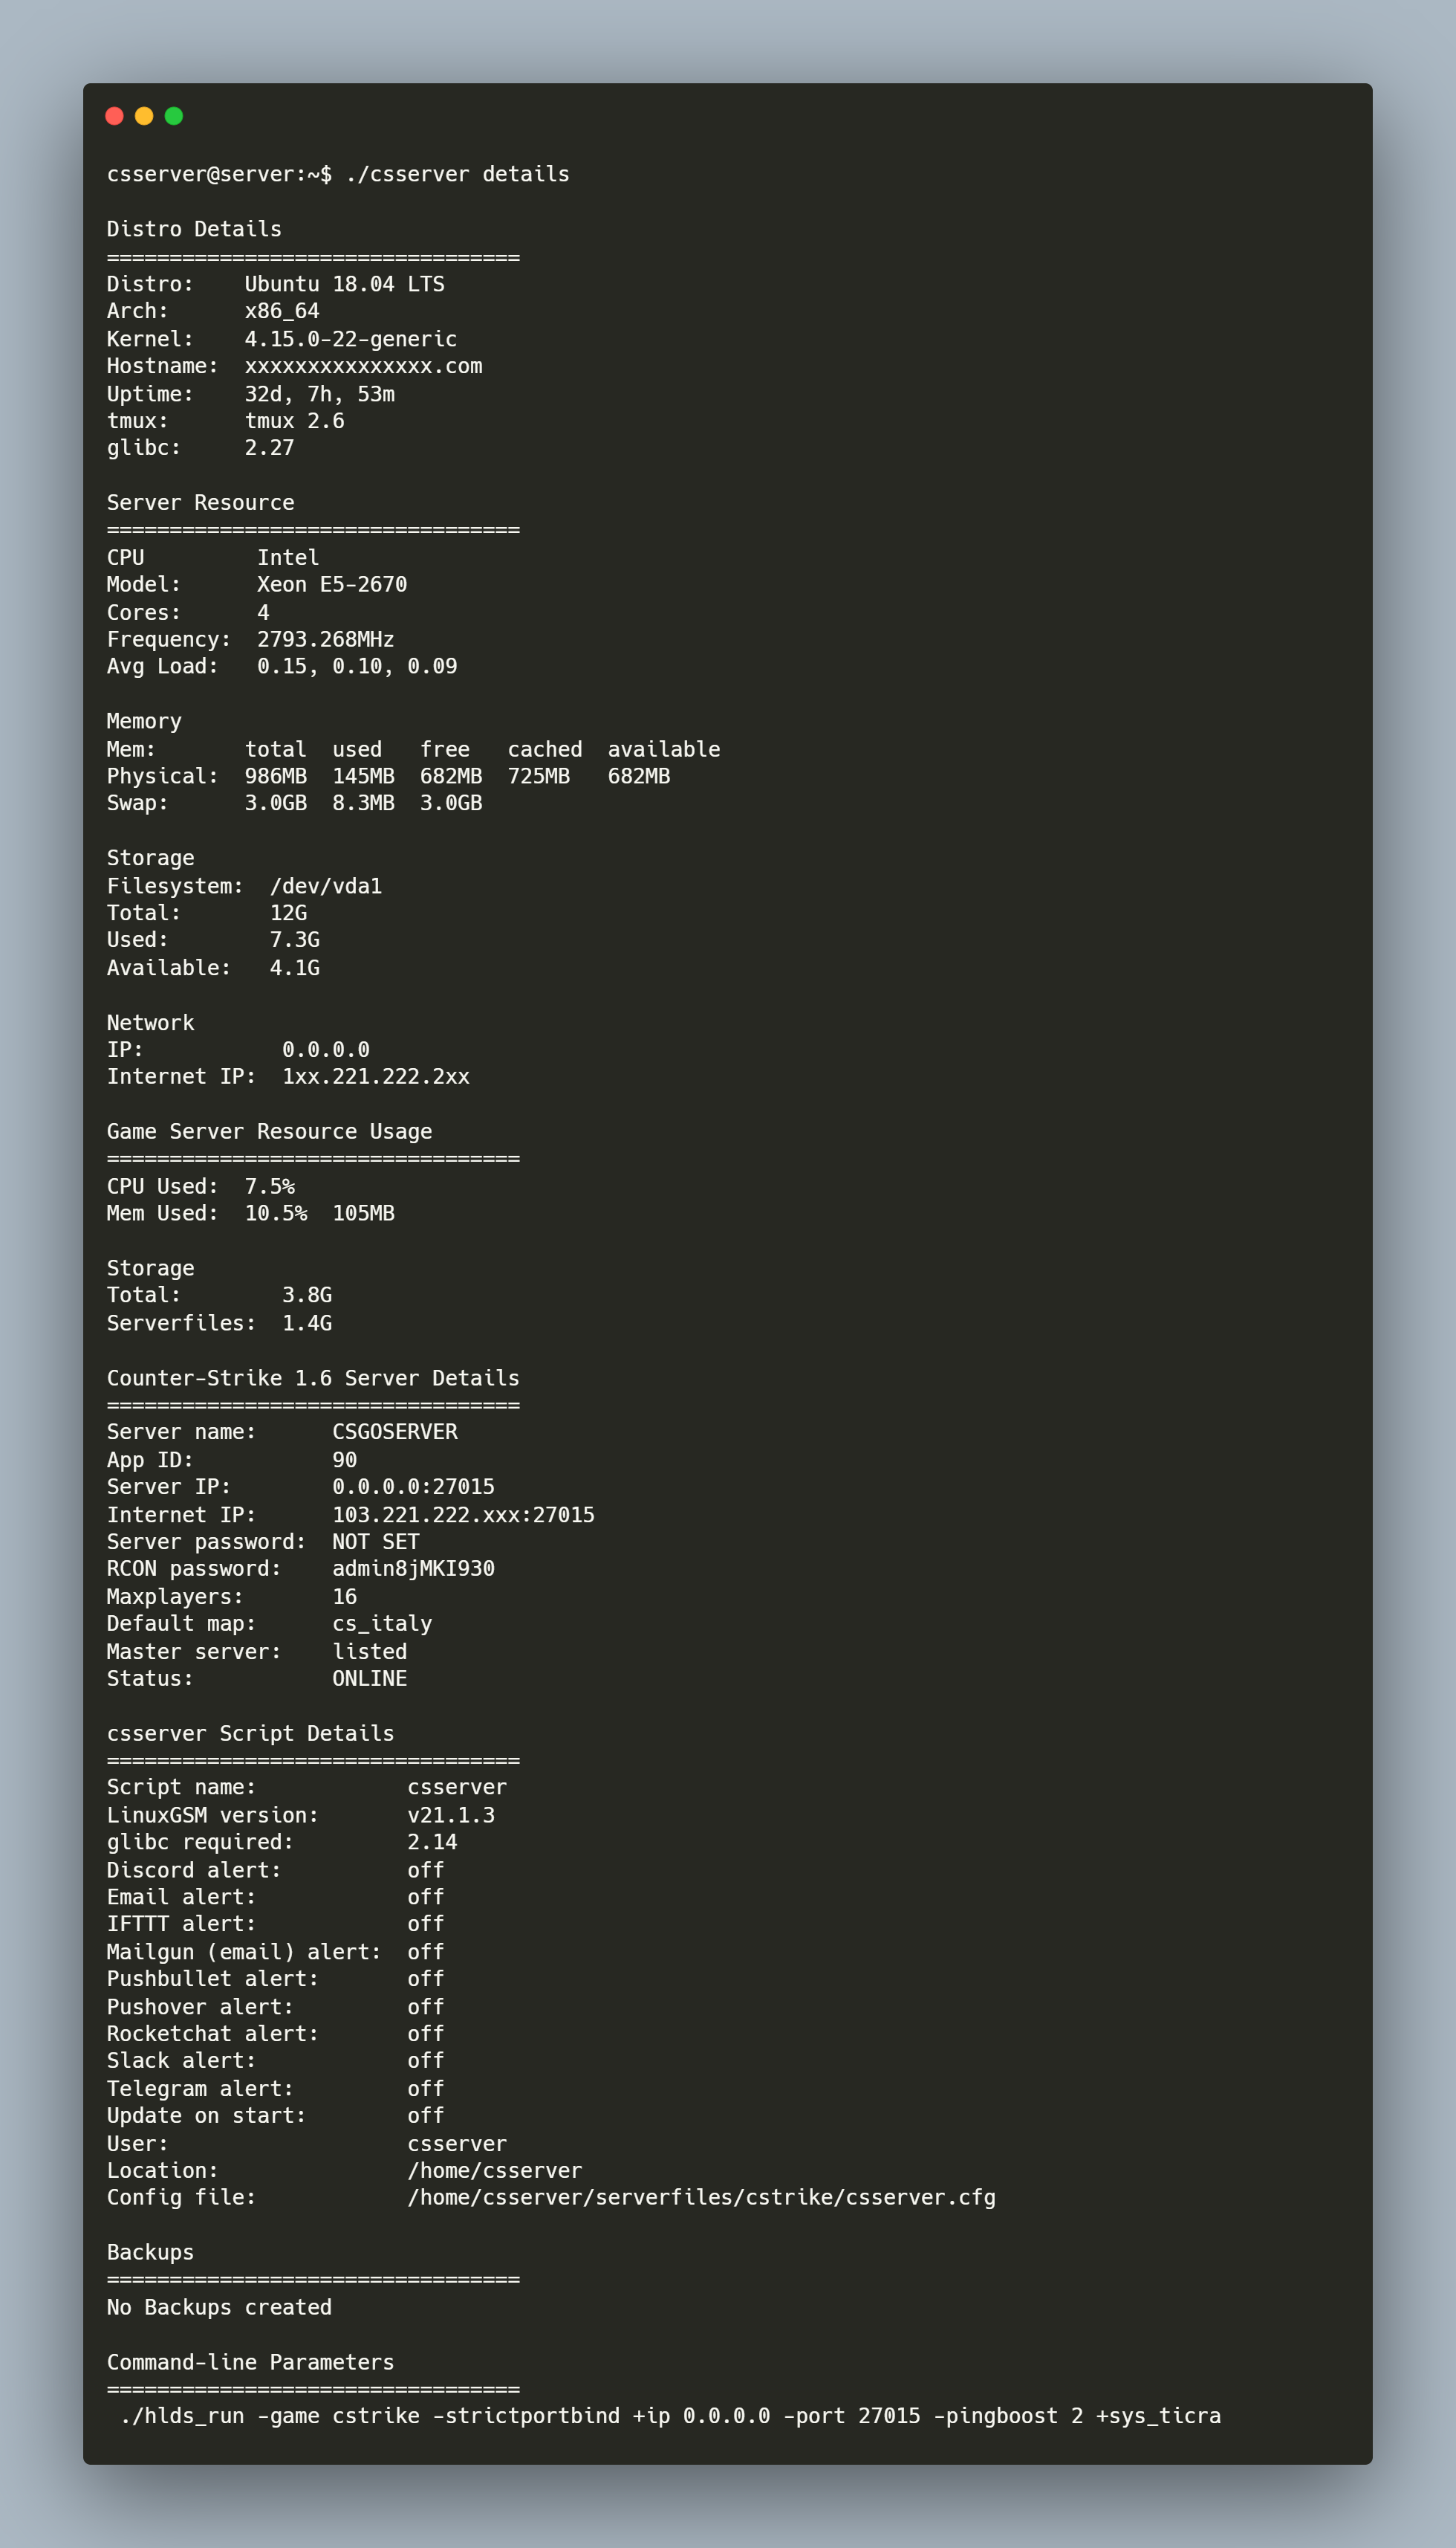Click the CSGOSERVER server name
The width and height of the screenshot is (1456, 2548).
pos(394,1432)
